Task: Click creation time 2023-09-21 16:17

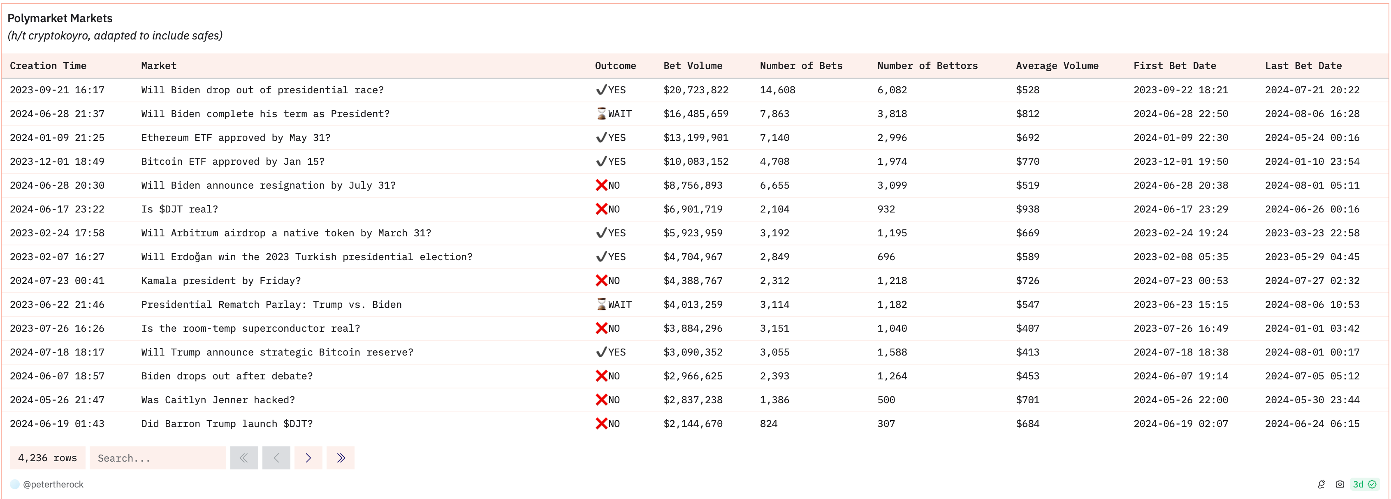Action: pyautogui.click(x=57, y=90)
